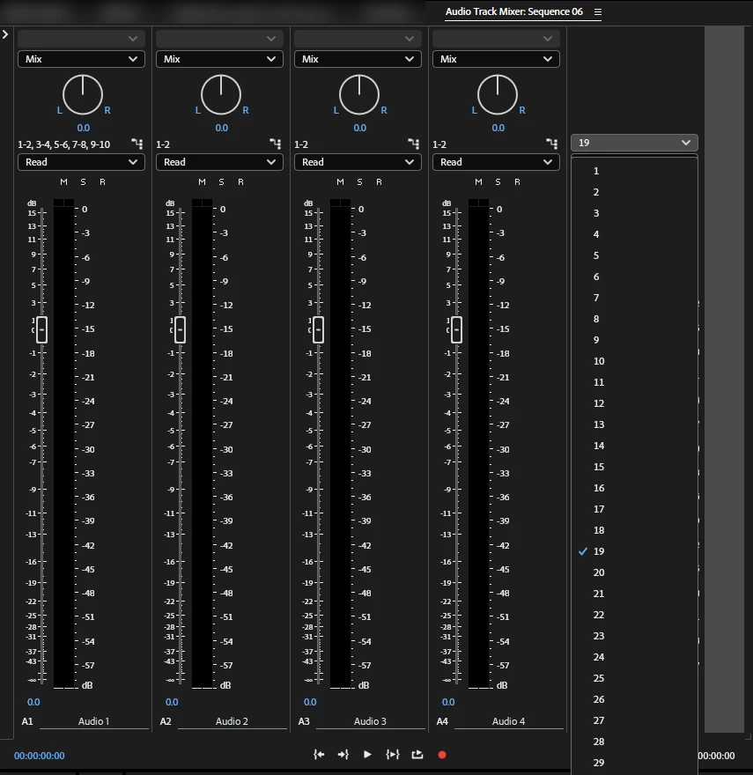Screen dimensions: 753x775
Task: Select option 29 from the number list
Action: [634, 763]
